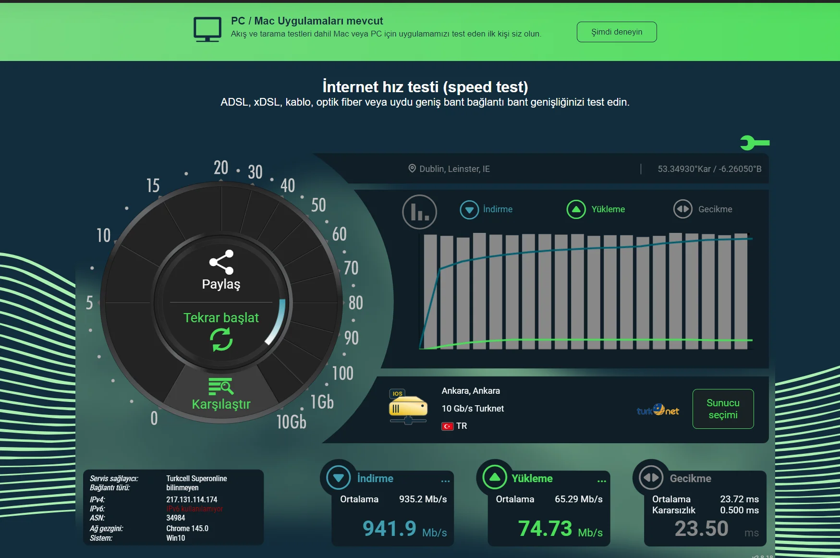840x558 pixels.
Task: Click the average latency 23.72 ms value
Action: click(740, 499)
